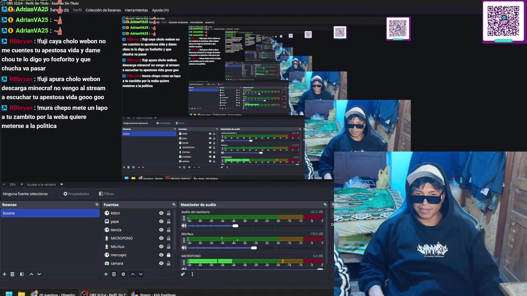527x296 pixels.
Task: Adjust Audio del escritorio volume slider
Action: click(x=235, y=226)
